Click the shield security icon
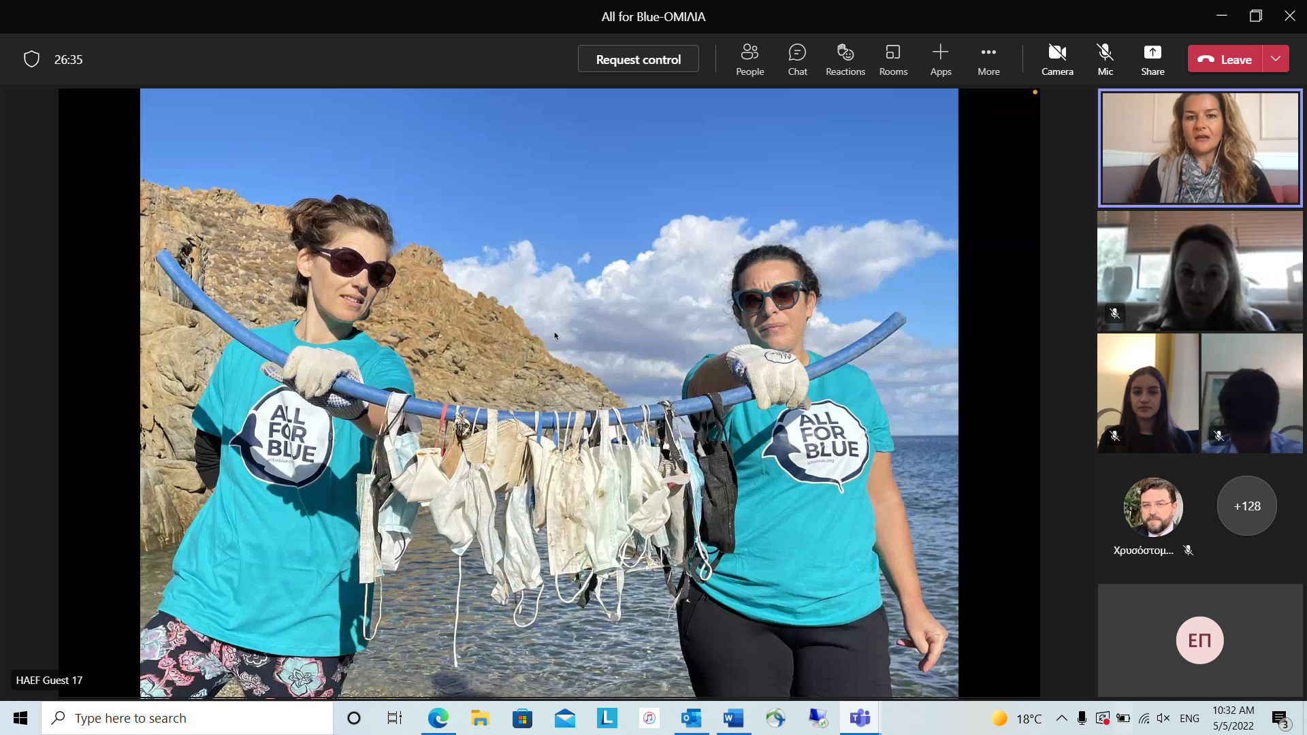The height and width of the screenshot is (735, 1307). pos(31,59)
